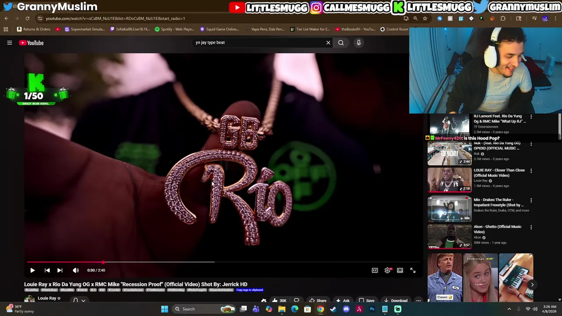Screen dimensions: 562x316
Task: Click the Ask button below the video
Action: (342, 301)
